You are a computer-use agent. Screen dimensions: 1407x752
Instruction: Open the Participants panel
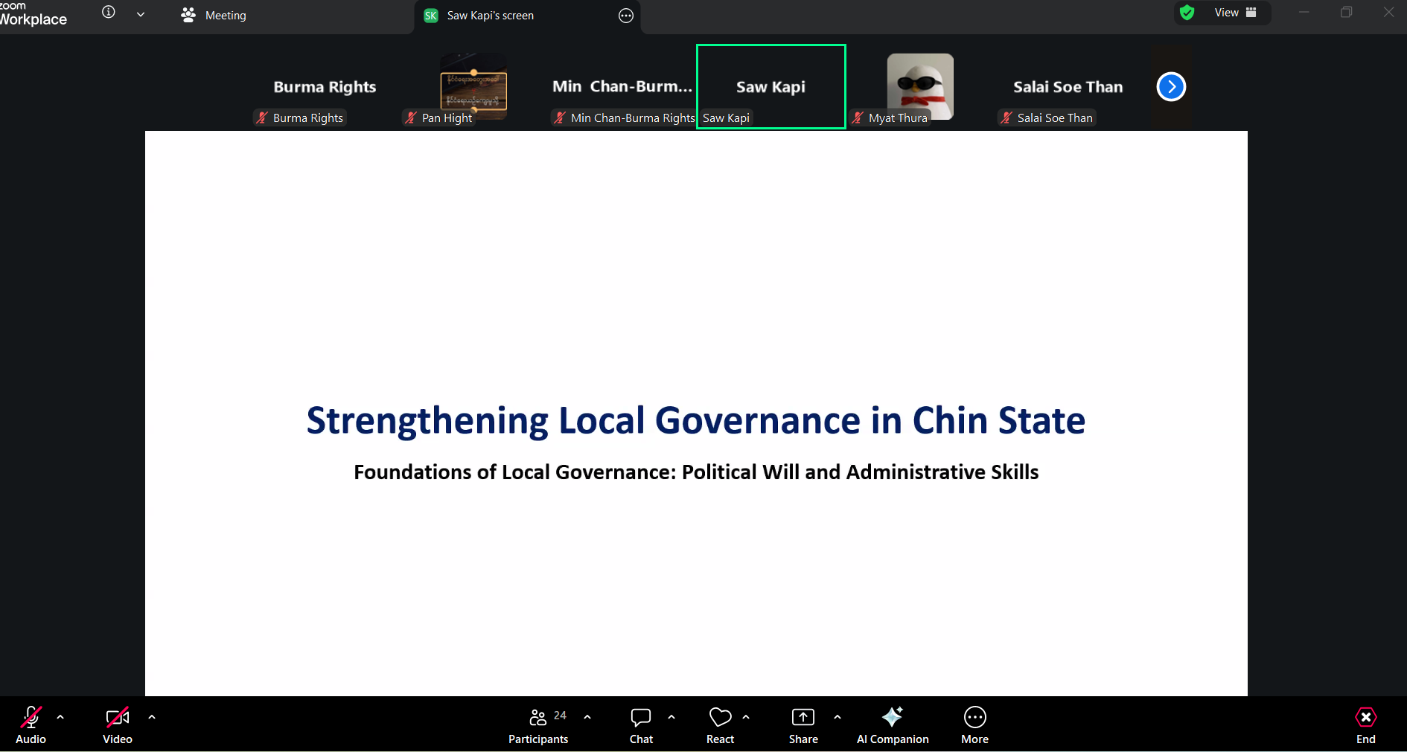[538, 725]
